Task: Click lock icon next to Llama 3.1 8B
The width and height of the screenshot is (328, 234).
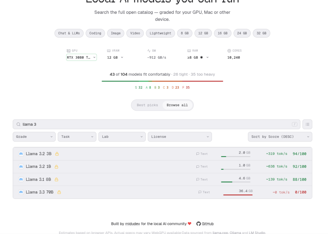Action: click(56, 179)
